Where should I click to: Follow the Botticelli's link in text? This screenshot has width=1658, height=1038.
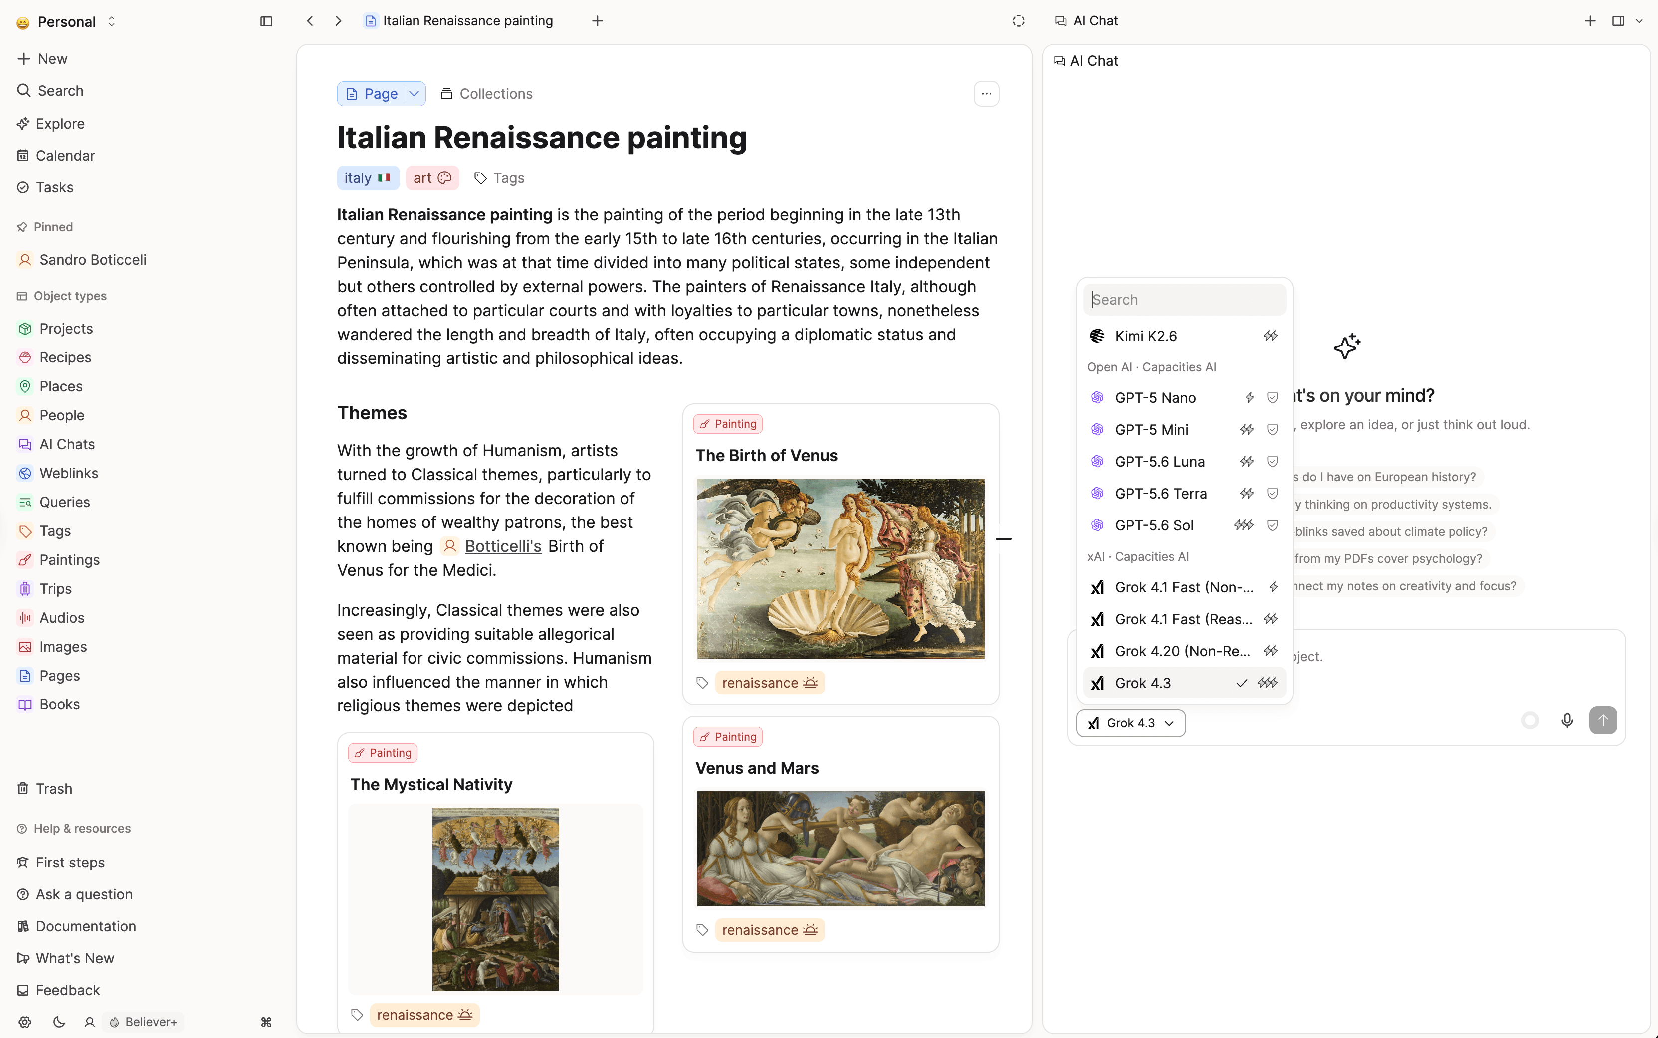503,546
